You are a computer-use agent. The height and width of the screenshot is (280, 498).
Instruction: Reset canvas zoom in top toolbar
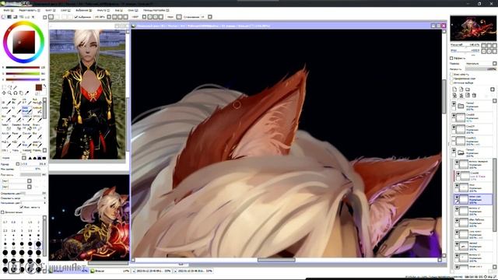125,17
